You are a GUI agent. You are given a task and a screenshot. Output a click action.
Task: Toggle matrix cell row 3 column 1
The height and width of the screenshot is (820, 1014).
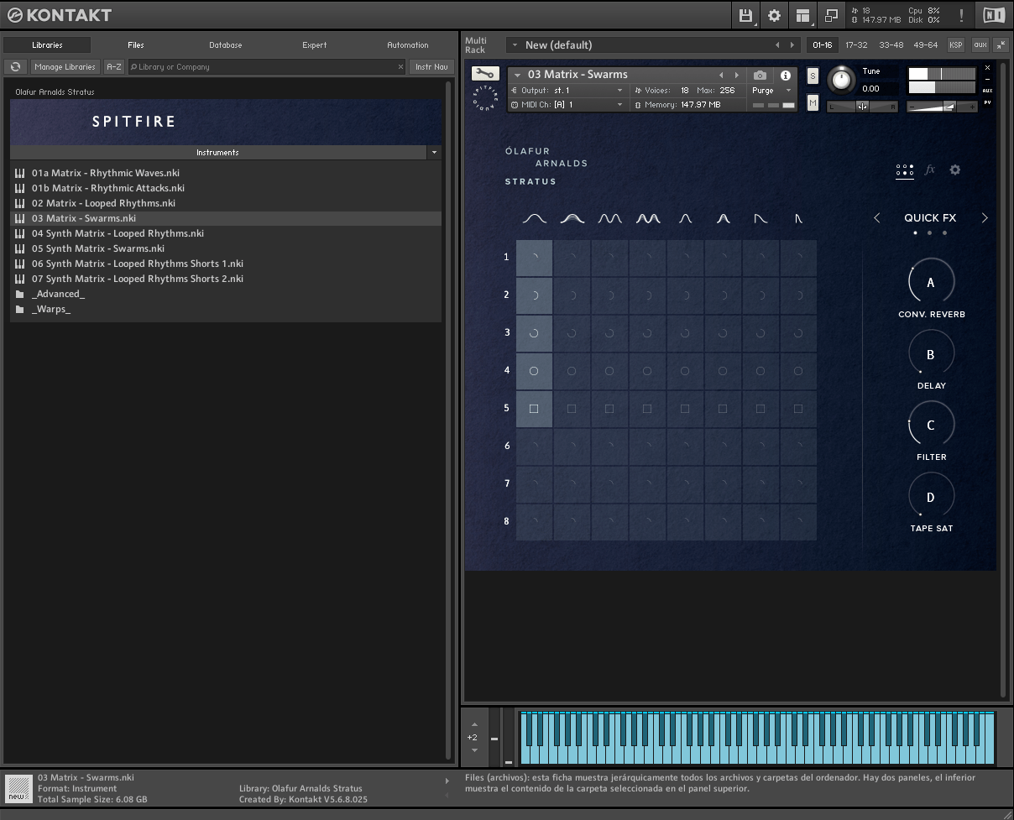point(534,333)
